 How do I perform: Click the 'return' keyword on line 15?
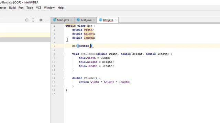pyautogui.click(x=84, y=82)
